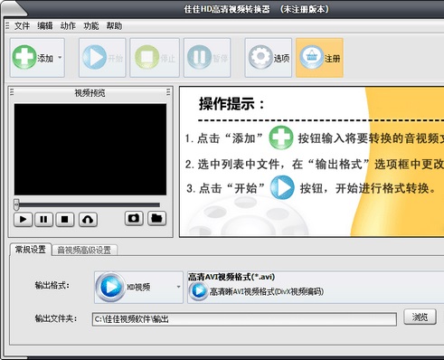Click the preview seek slider handle
444x360 pixels.
tap(16, 204)
